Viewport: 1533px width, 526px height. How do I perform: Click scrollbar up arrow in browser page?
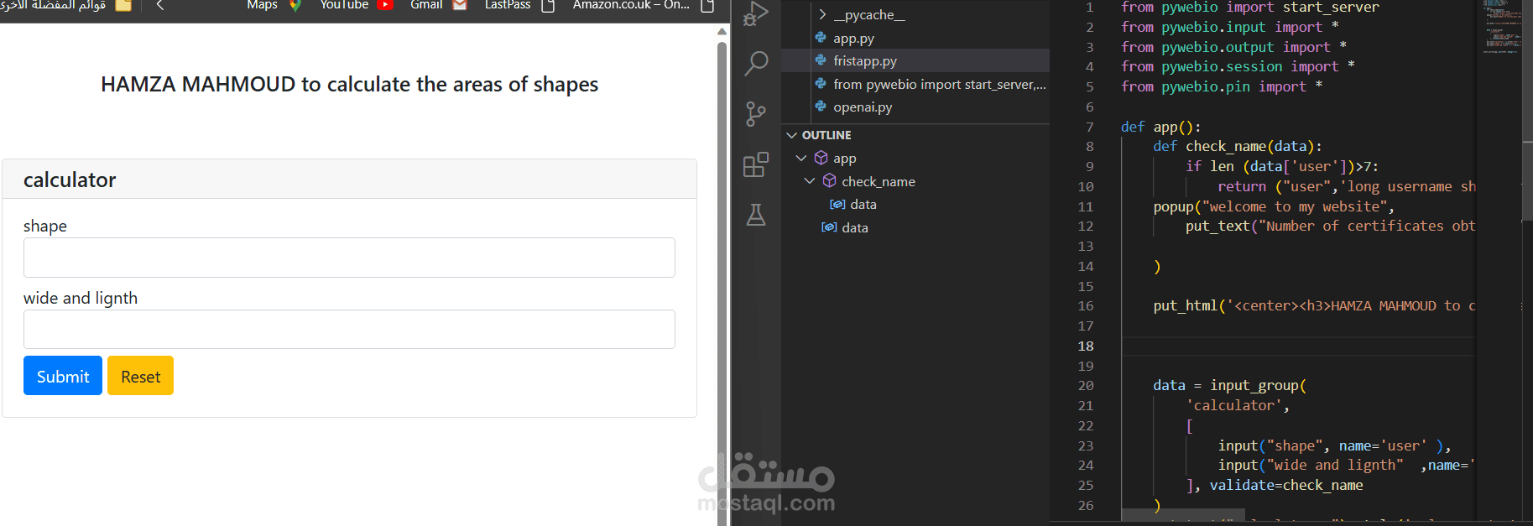click(x=722, y=31)
